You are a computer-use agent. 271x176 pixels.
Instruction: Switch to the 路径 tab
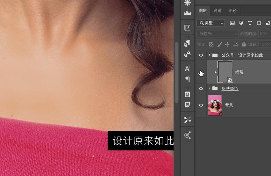pyautogui.click(x=233, y=11)
